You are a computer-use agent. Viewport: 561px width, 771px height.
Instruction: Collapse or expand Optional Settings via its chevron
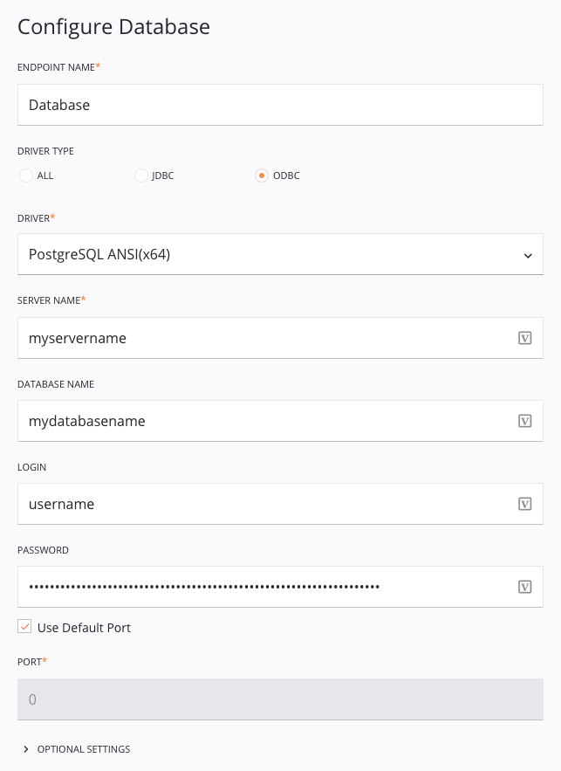pos(25,749)
